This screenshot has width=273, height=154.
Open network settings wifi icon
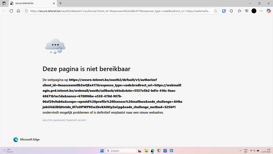tap(251, 151)
